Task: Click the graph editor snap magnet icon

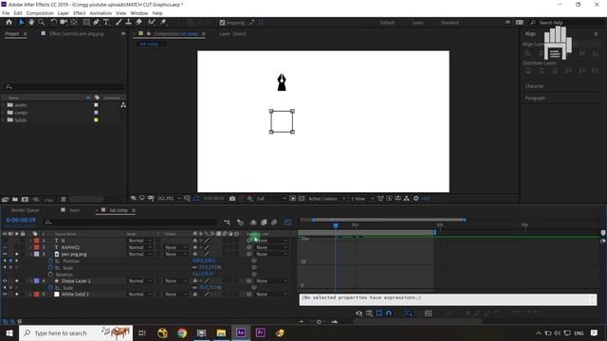Action: point(389,314)
